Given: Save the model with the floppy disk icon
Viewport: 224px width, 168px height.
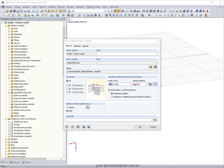Looking at the screenshot, I should click(18, 11).
